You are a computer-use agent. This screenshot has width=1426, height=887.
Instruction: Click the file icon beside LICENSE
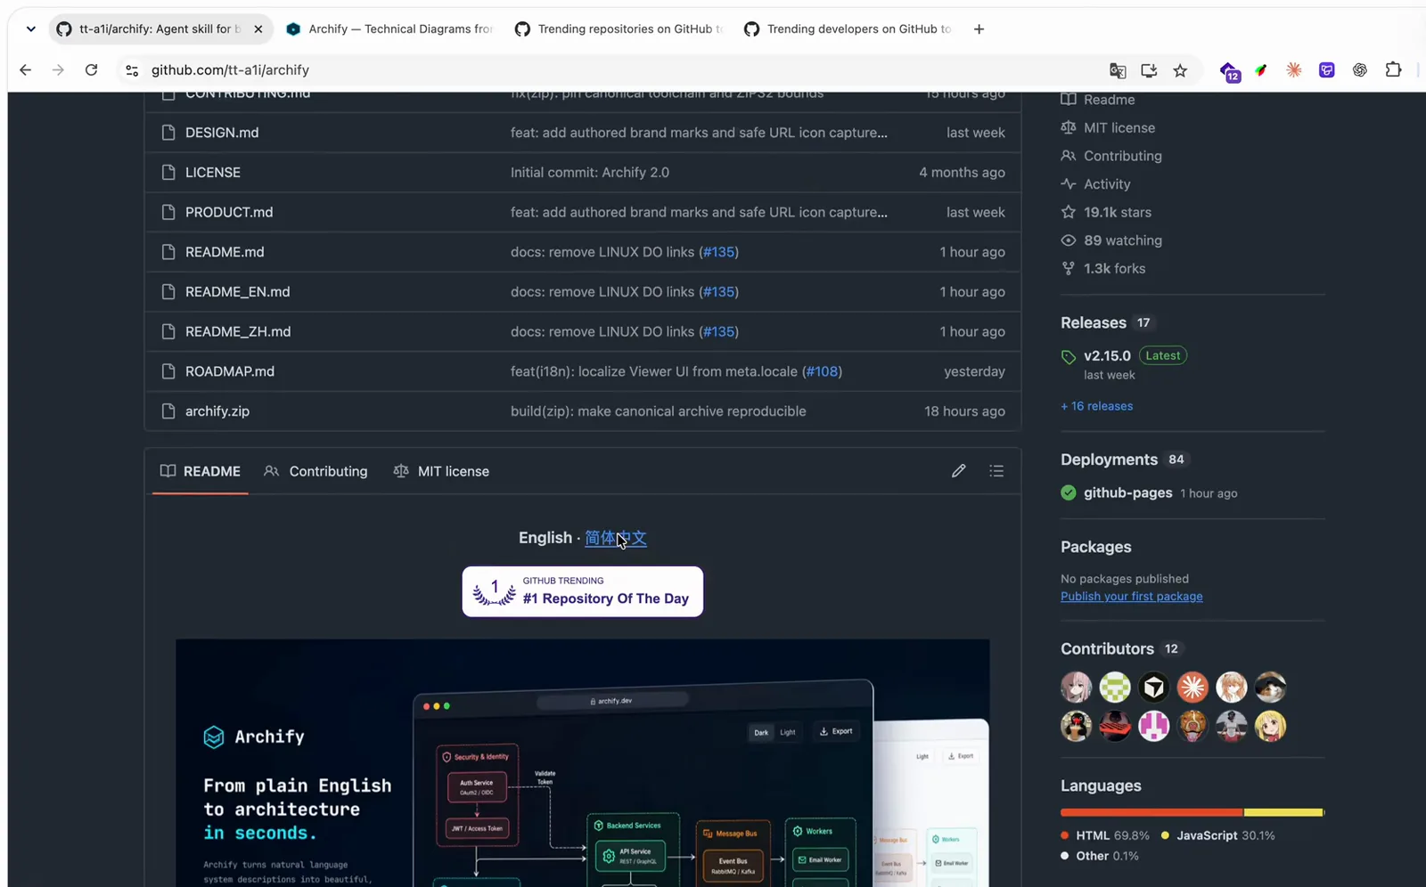[x=168, y=173]
